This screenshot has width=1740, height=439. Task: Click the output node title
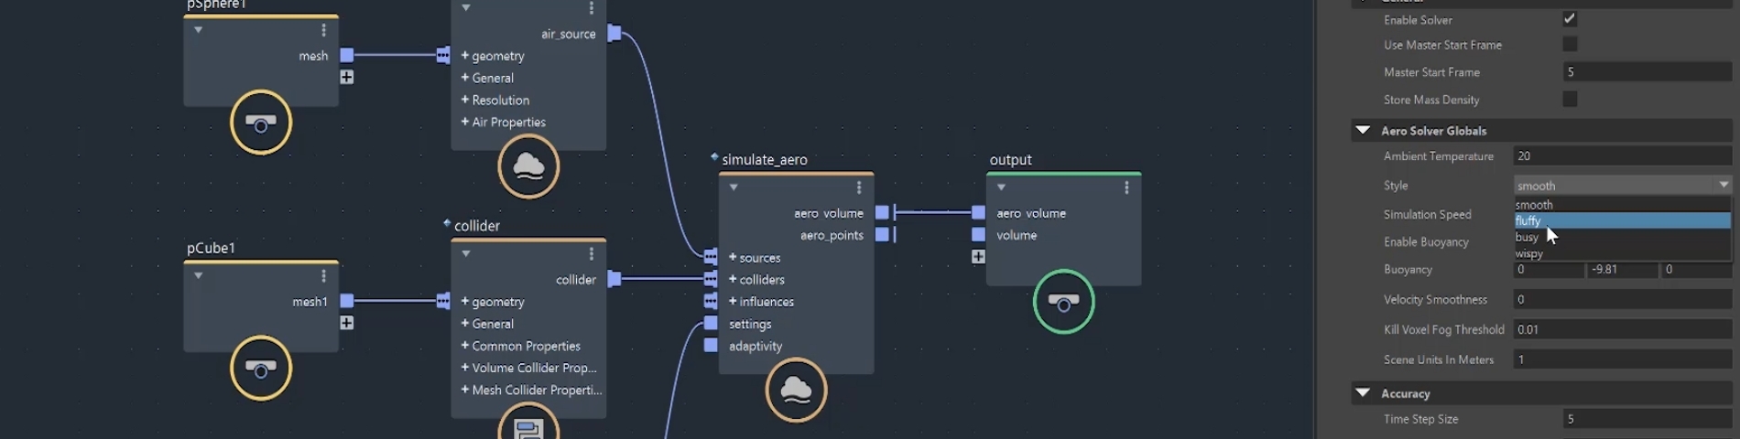[1010, 159]
